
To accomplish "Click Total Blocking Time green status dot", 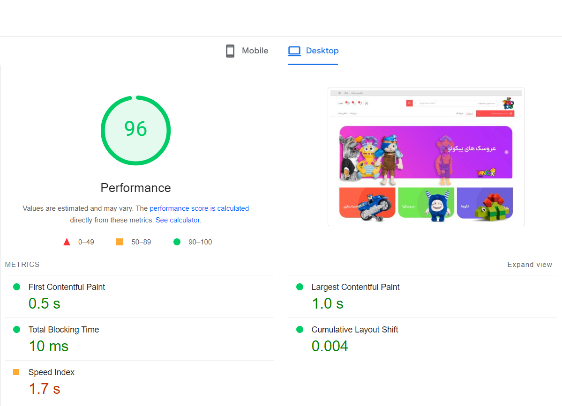I will click(16, 329).
